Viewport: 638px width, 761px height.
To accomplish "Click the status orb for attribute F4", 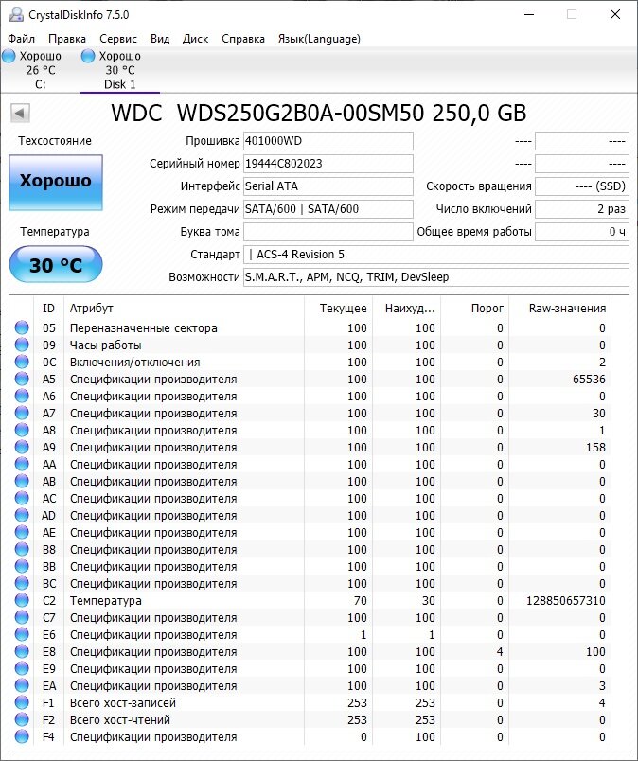I will tap(22, 736).
